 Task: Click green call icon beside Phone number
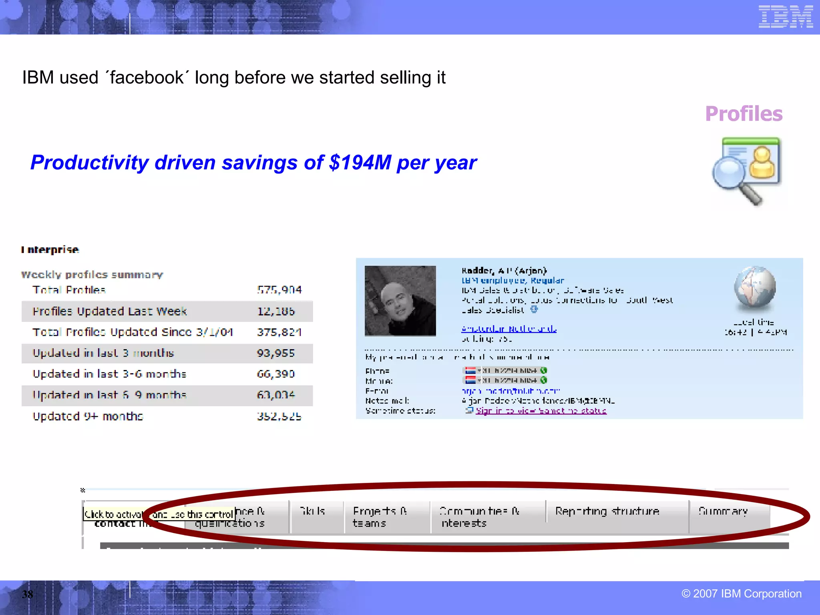(543, 370)
